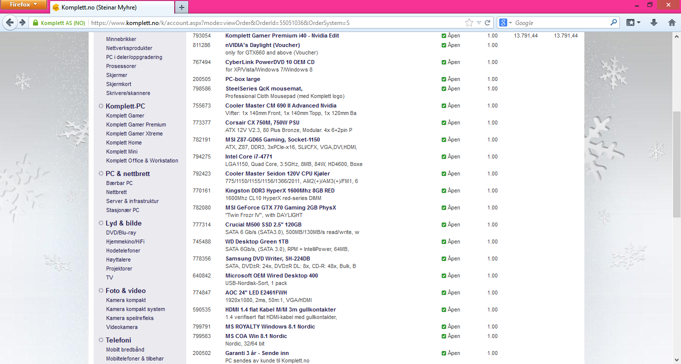Open a new tab with plus button
The width and height of the screenshot is (681, 364).
pyautogui.click(x=181, y=7)
